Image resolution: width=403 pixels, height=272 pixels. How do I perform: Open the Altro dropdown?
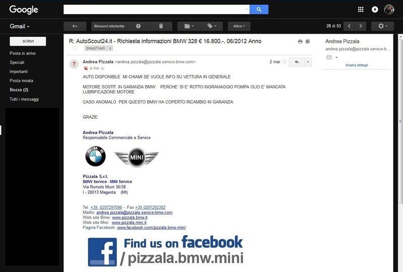coord(239,26)
